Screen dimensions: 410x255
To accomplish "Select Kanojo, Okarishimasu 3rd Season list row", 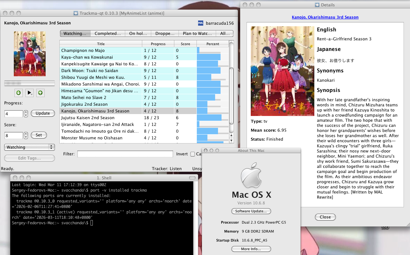I will pyautogui.click(x=144, y=111).
